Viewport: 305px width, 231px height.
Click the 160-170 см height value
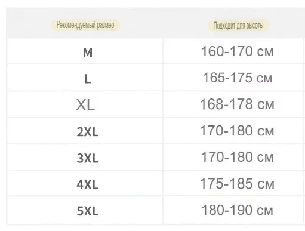pyautogui.click(x=238, y=51)
